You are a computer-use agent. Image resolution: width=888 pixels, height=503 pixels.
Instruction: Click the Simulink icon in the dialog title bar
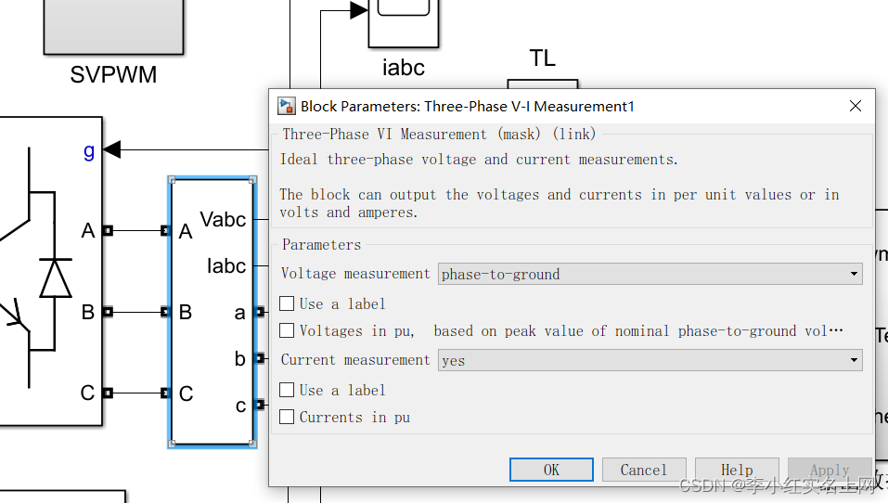287,107
